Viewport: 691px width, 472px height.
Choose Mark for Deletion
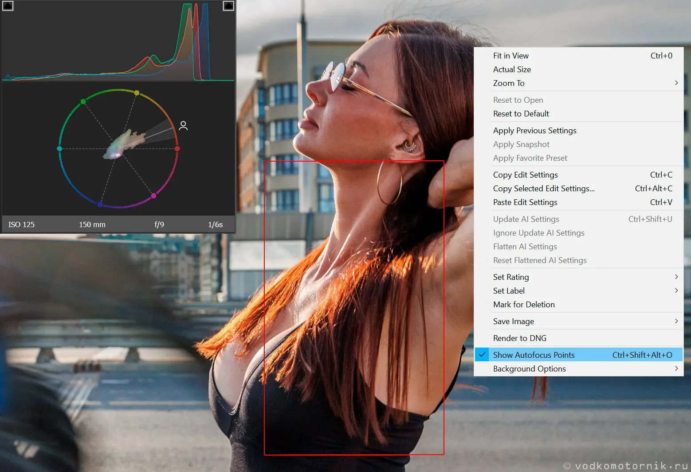[579, 305]
